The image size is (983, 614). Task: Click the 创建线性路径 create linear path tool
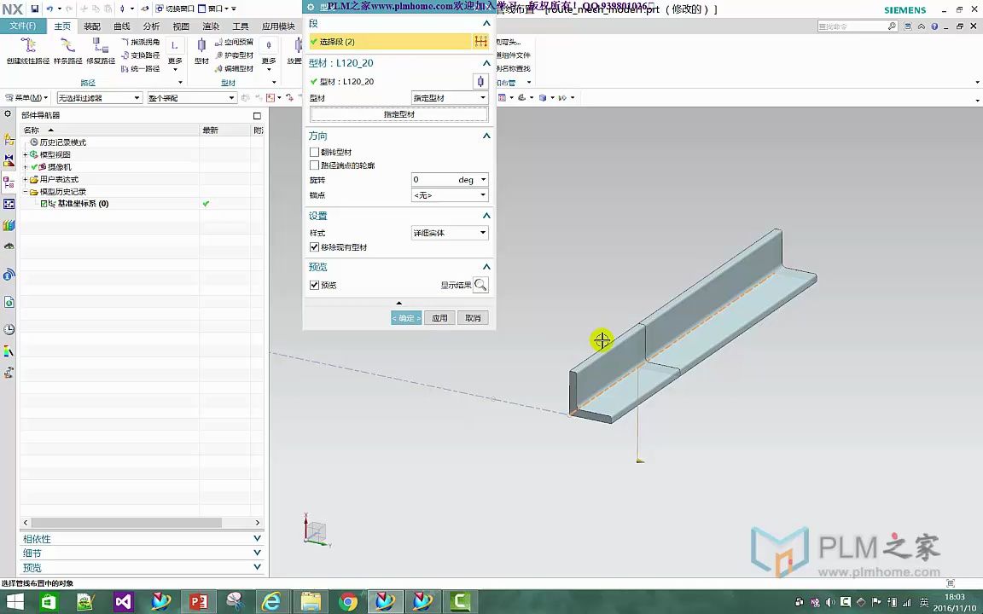point(27,51)
